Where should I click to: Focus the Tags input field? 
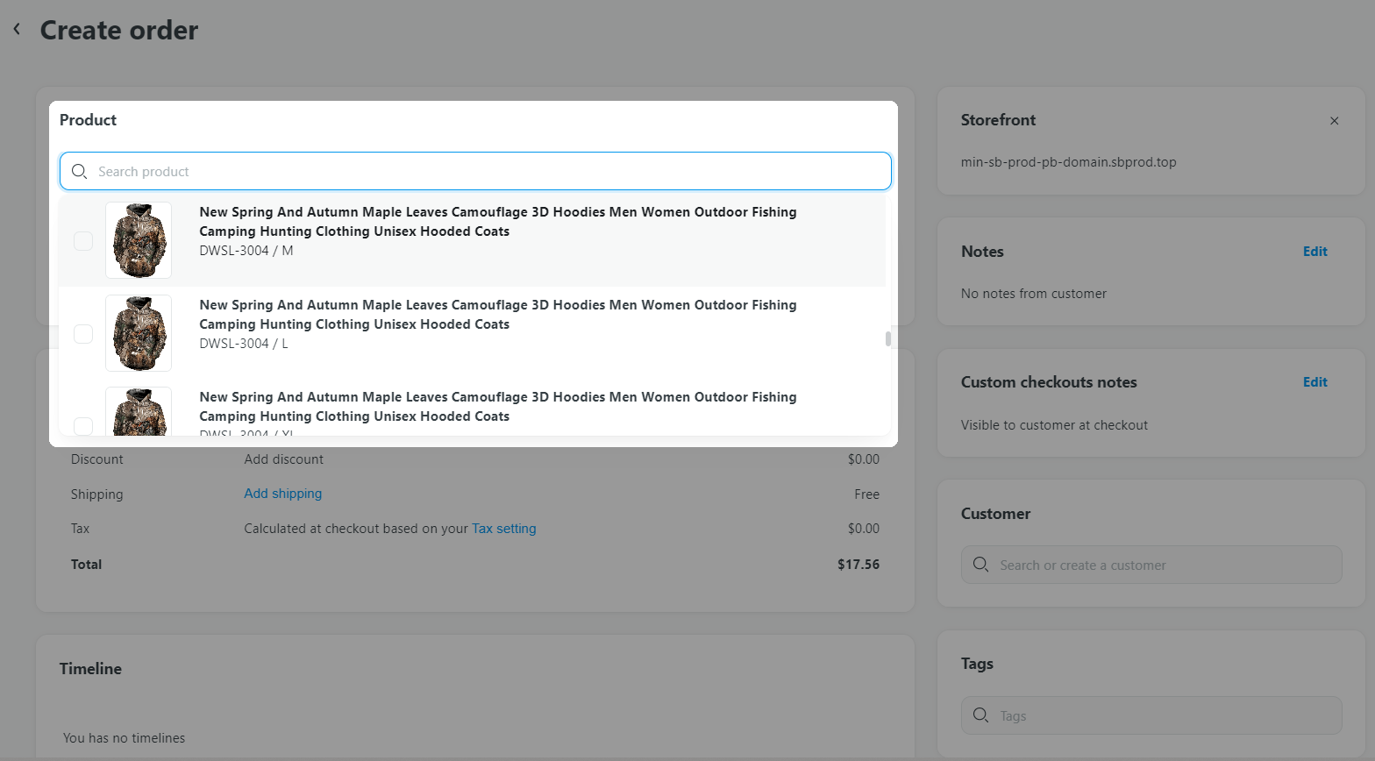pos(1151,715)
